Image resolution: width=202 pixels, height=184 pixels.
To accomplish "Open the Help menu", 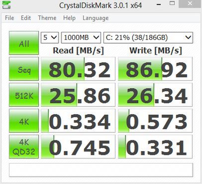I will (69, 18).
